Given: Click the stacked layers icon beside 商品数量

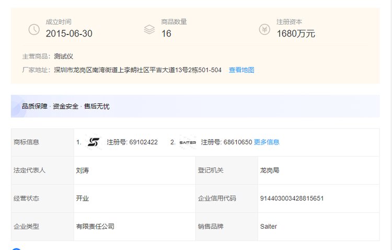Looking at the screenshot, I should pos(149,29).
